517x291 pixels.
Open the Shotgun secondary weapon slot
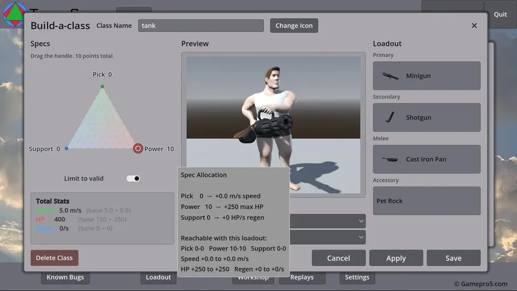click(x=427, y=117)
